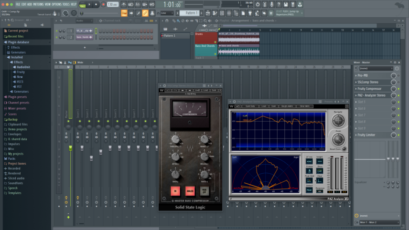Click the typing keyboard to piano icon
The image size is (409, 230).
click(x=124, y=13)
